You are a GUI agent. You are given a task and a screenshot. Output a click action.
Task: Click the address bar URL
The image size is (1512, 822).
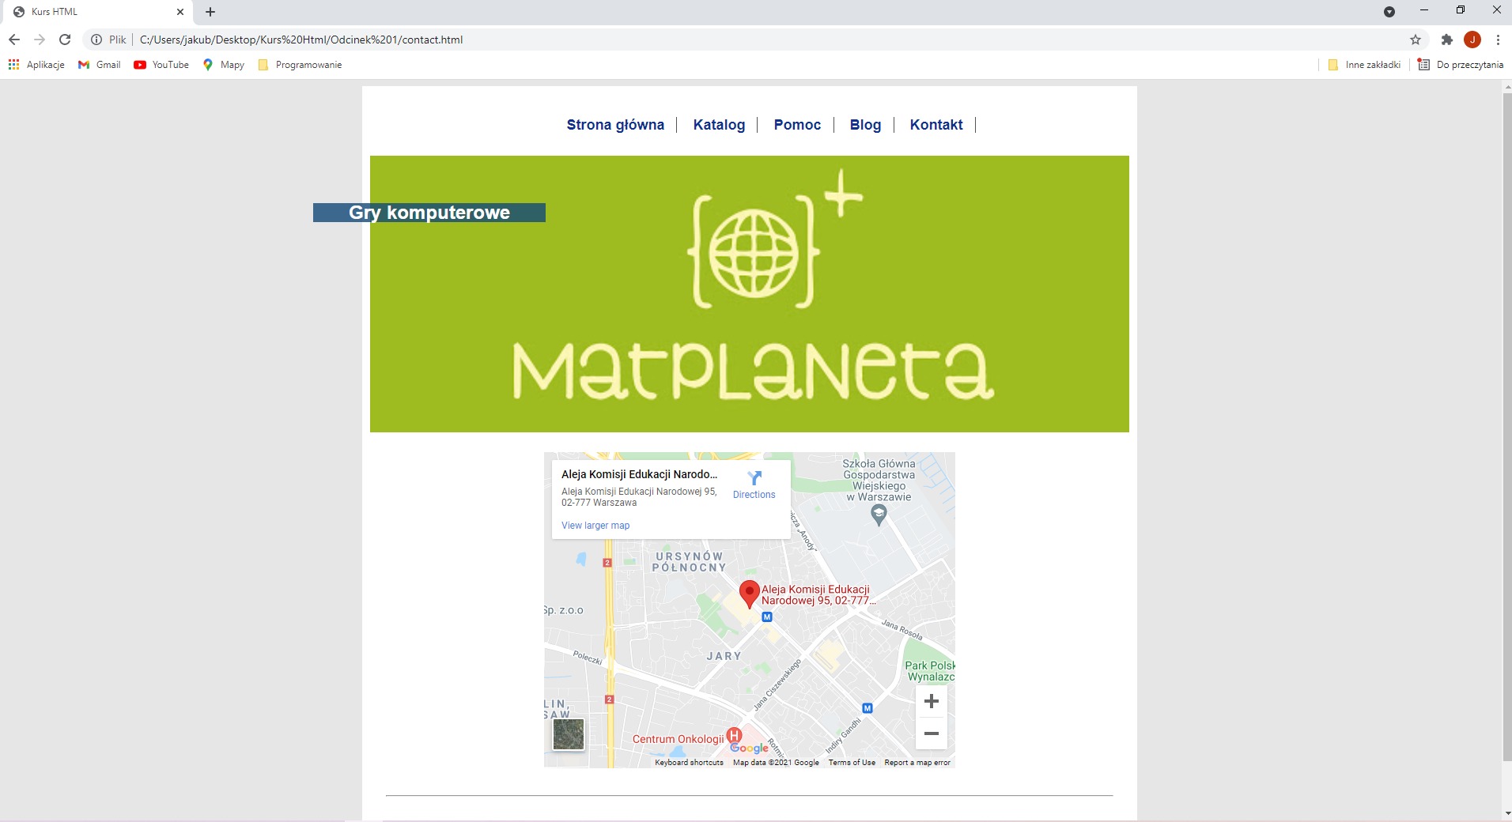301,40
